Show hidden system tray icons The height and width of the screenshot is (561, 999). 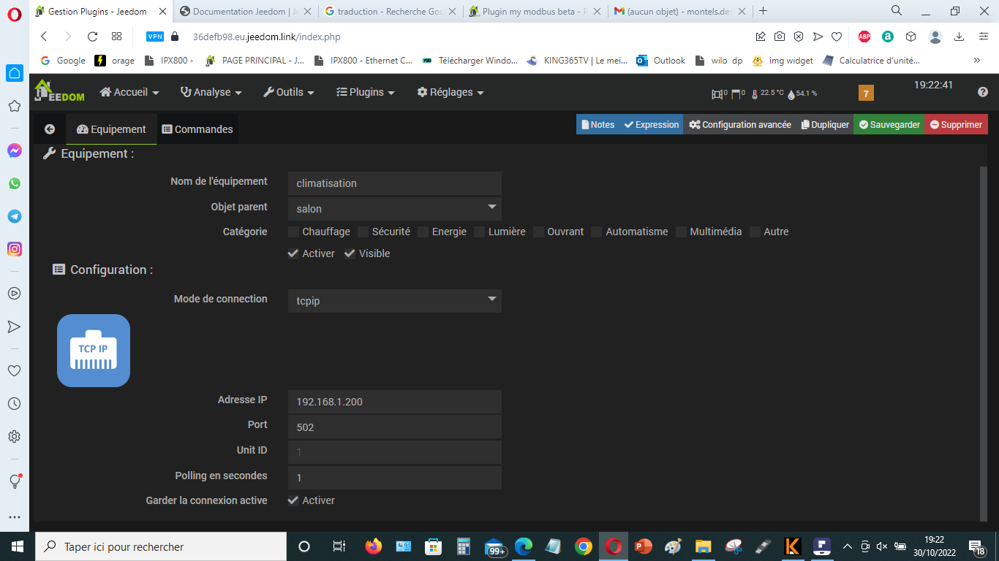coord(848,546)
